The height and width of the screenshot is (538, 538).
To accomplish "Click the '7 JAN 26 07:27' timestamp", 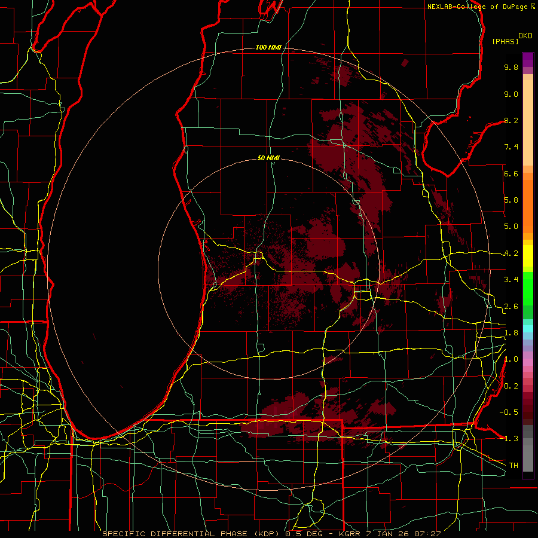I will (404, 534).
